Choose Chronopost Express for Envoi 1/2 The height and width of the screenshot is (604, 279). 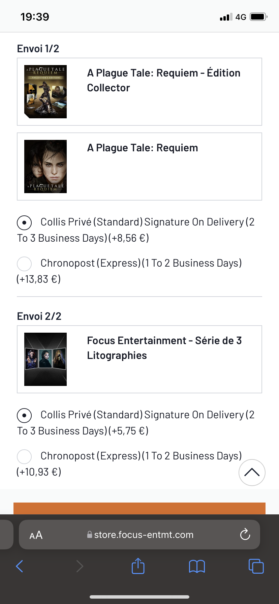tap(24, 264)
